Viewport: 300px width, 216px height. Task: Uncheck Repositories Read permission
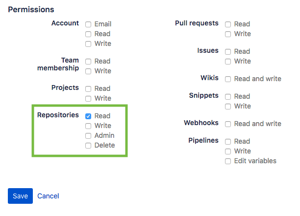[88, 116]
